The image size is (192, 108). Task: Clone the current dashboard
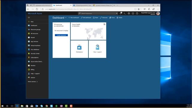tap(112, 18)
